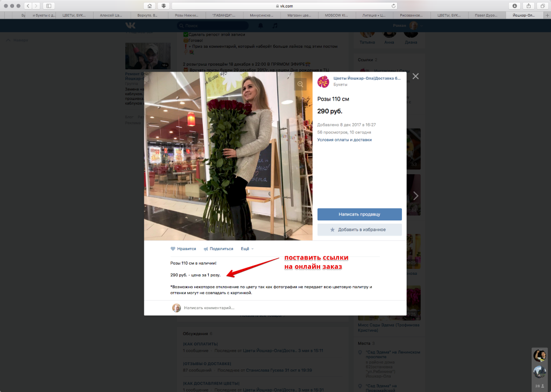Image resolution: width=551 pixels, height=392 pixels.
Task: Click the ad thumbnail in left sidebar
Action: tap(148, 56)
